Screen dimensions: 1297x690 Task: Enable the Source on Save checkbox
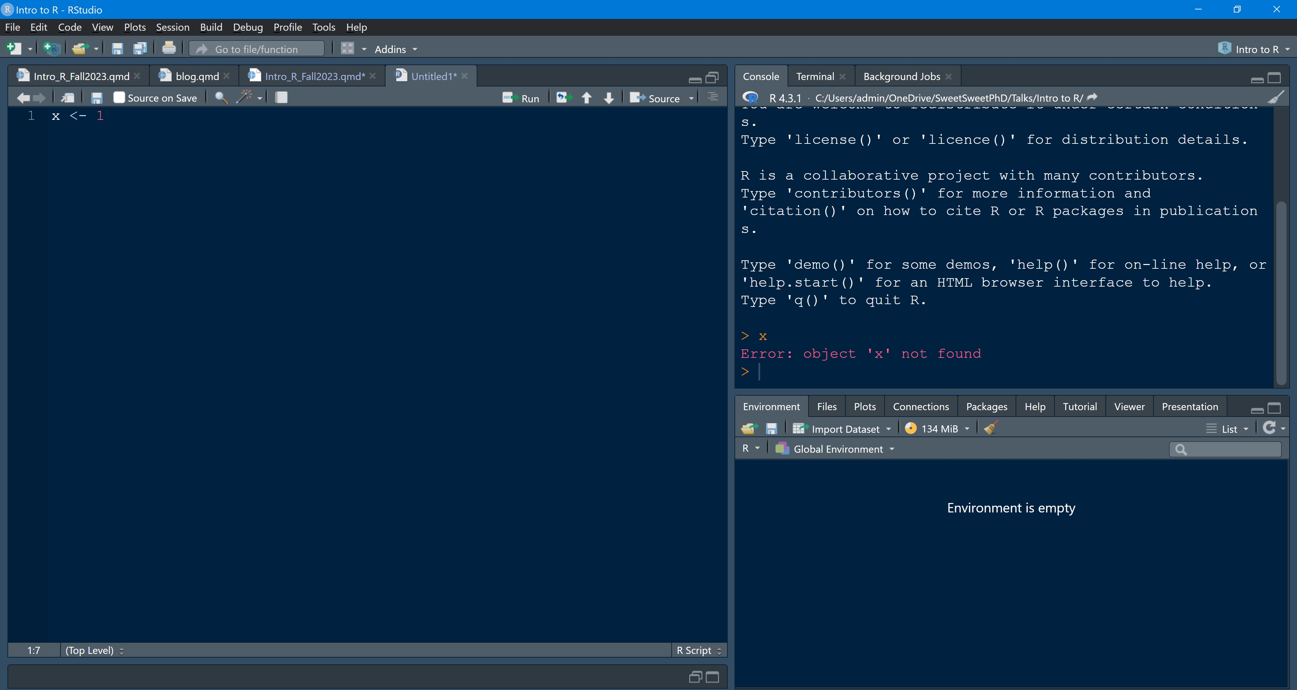tap(119, 98)
